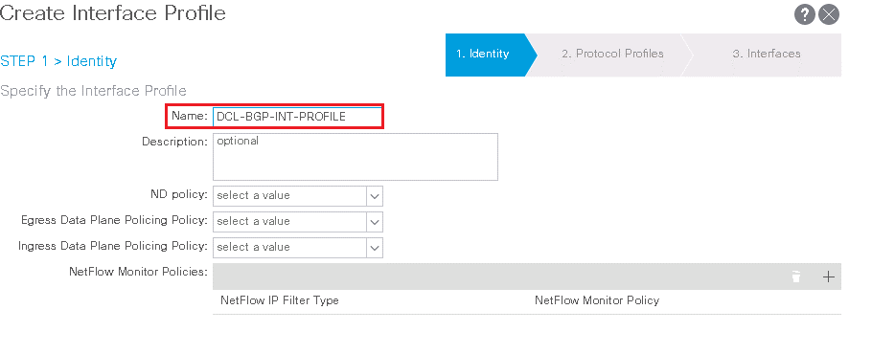Switch to the 2. Protocol Profiles step
The width and height of the screenshot is (872, 354).
click(612, 55)
